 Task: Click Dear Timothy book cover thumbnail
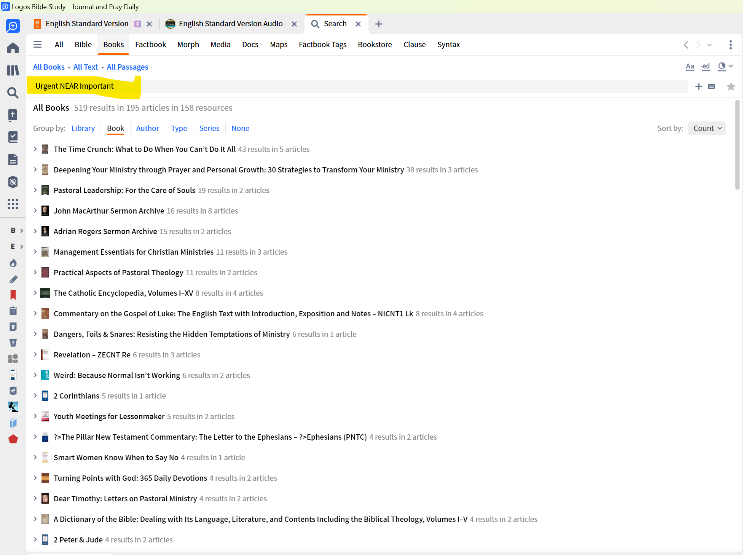pos(45,498)
